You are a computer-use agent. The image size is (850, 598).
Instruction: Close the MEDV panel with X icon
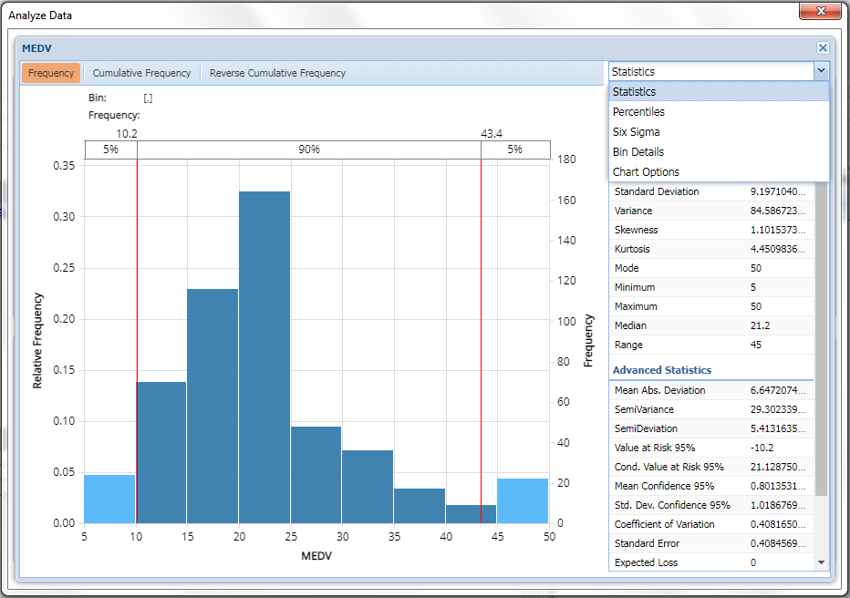tap(823, 47)
